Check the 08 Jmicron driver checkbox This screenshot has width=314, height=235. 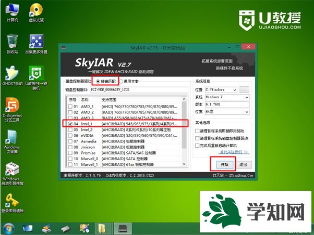(x=70, y=147)
